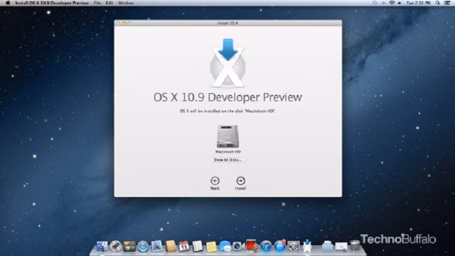The image size is (455, 256).
Task: Open Messages speech bubble in dock
Action: click(225, 246)
